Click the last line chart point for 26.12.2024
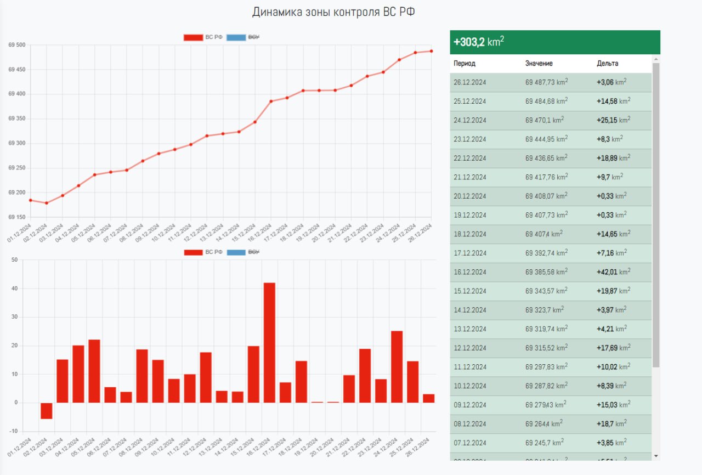Image resolution: width=702 pixels, height=475 pixels. coord(431,51)
